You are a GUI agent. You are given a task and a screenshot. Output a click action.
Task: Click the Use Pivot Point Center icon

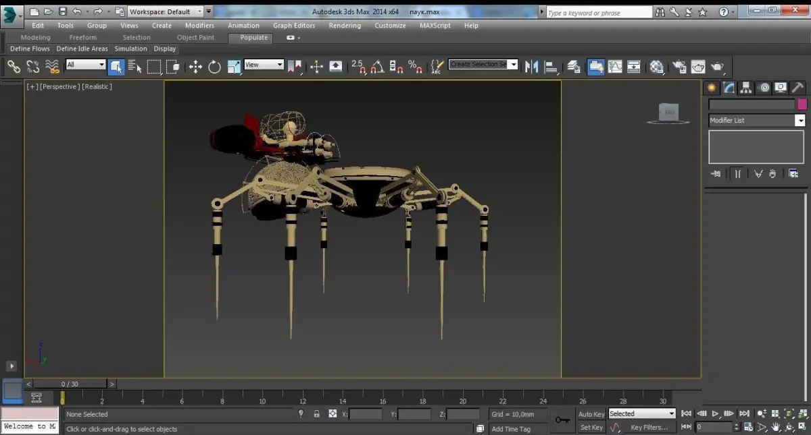[x=295, y=66]
